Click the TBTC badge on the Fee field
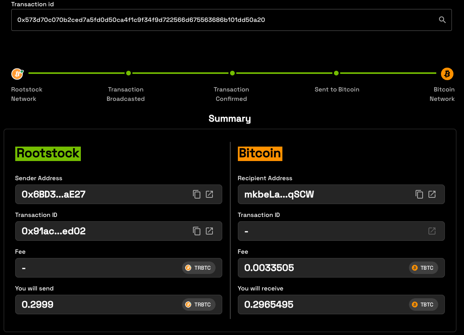464x335 pixels. click(423, 268)
